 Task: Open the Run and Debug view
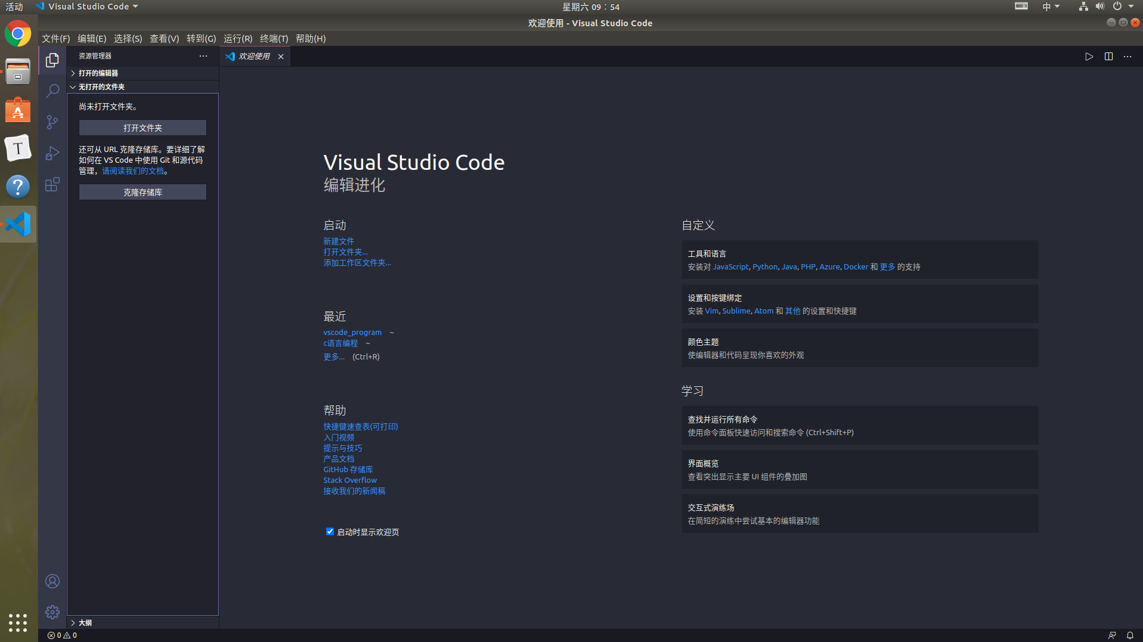52,153
